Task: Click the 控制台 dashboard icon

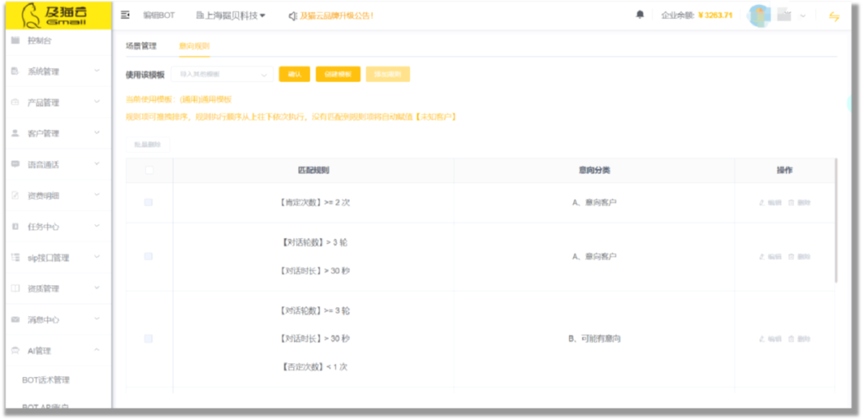Action: tap(15, 41)
